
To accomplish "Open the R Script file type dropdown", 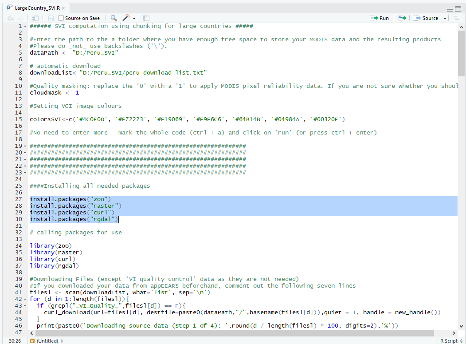I will 450,341.
